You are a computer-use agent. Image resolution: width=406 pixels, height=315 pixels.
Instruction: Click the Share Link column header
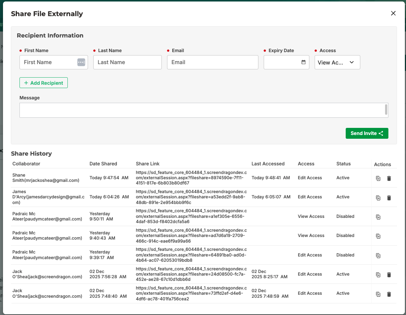[x=148, y=163]
